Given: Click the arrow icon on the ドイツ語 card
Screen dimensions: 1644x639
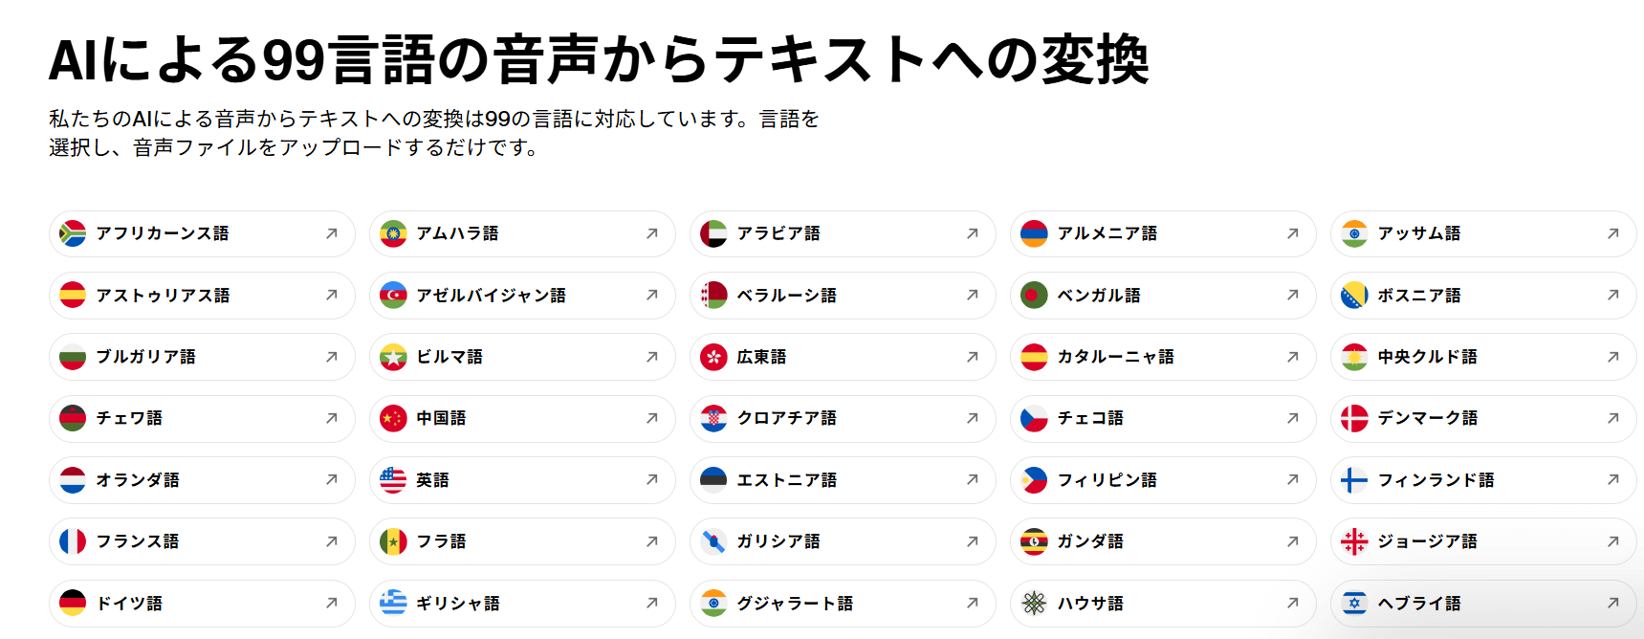Looking at the screenshot, I should (x=332, y=603).
